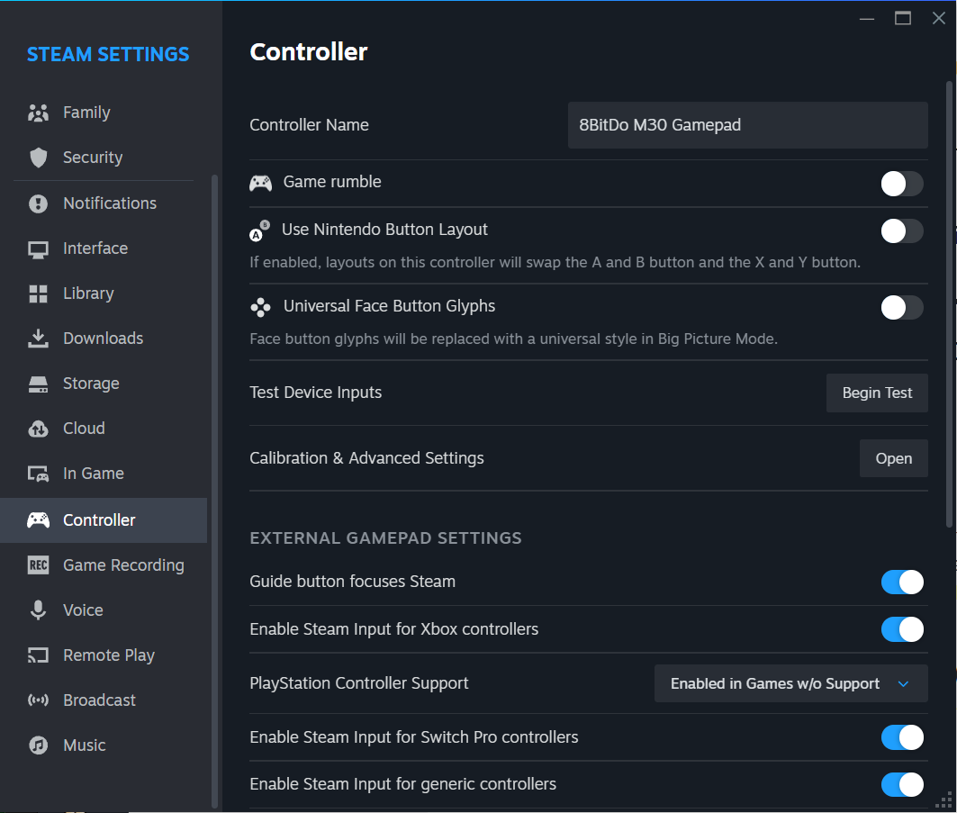Minimize the Steam Settings window
This screenshot has width=957, height=813.
(867, 18)
